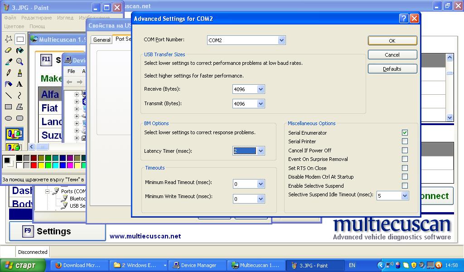The width and height of the screenshot is (464, 272).
Task: Select the Fill With Color bucket tool
Action: pyautogui.click(x=20, y=50)
